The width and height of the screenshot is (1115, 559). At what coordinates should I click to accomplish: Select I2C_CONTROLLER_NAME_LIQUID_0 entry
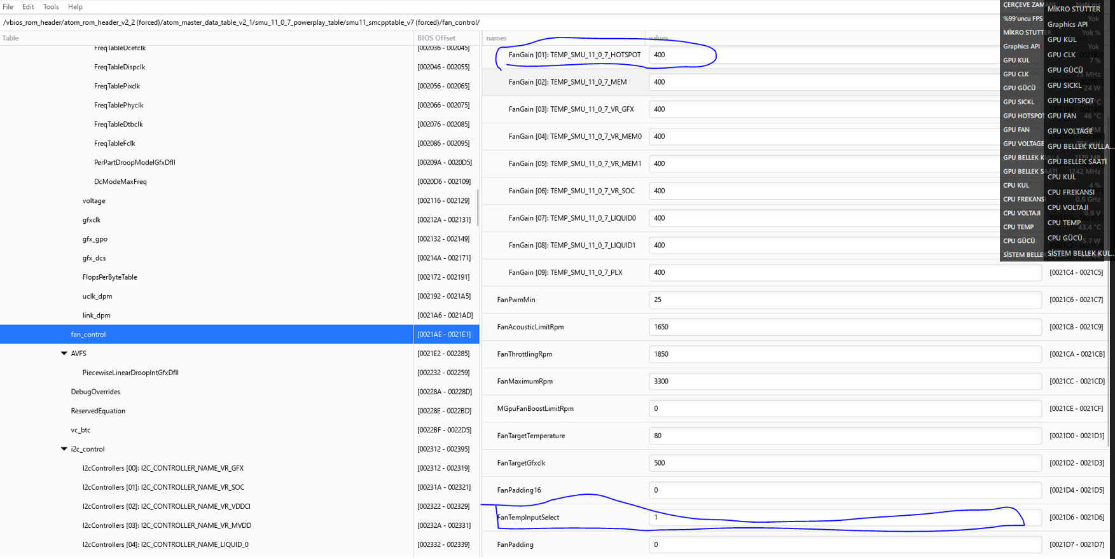pyautogui.click(x=165, y=544)
